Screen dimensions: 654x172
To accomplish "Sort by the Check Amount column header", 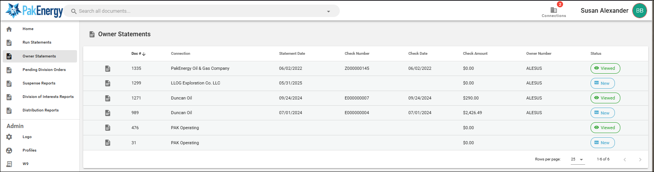I will coord(475,54).
